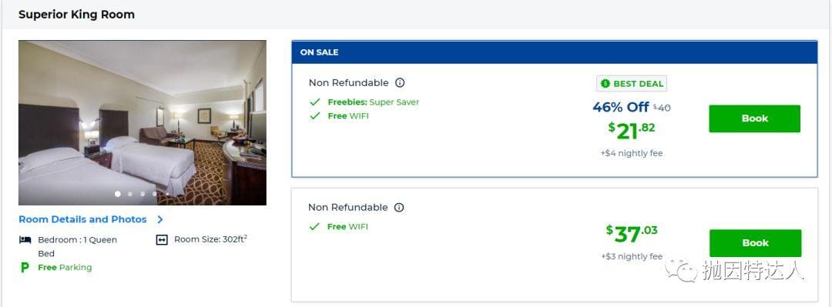Click the Superior King Room heading

tap(76, 15)
